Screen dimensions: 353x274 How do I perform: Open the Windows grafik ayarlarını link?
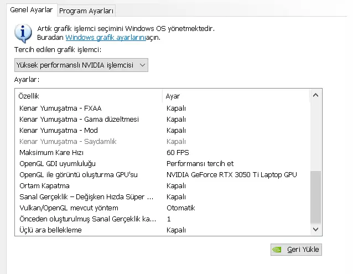106,38
